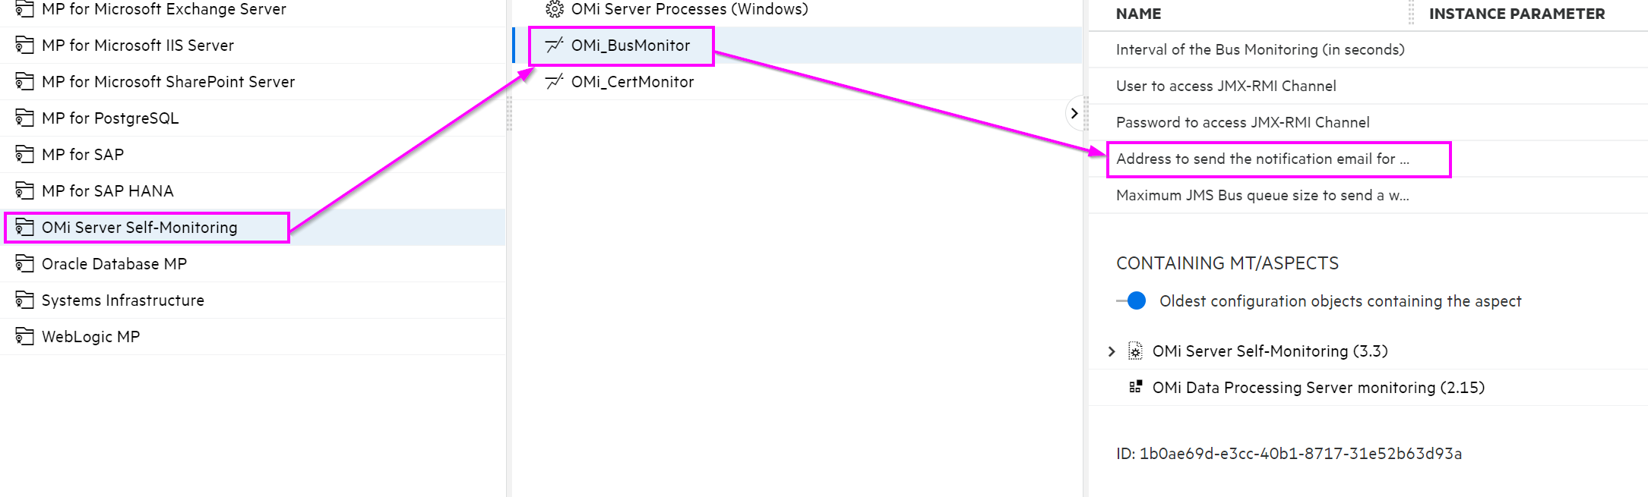This screenshot has width=1648, height=497.
Task: Click the folder icon beside WebLogic MP
Action: pos(24,336)
